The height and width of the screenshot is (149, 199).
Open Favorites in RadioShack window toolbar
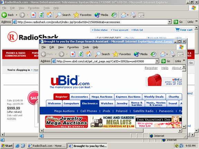tap(83, 15)
